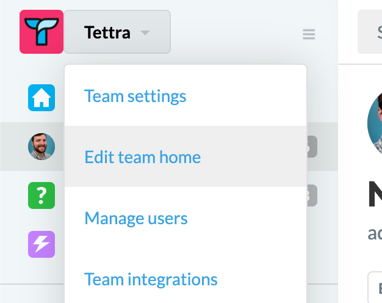382x303 pixels.
Task: Open the hamburger menu icon
Action: pyautogui.click(x=309, y=34)
